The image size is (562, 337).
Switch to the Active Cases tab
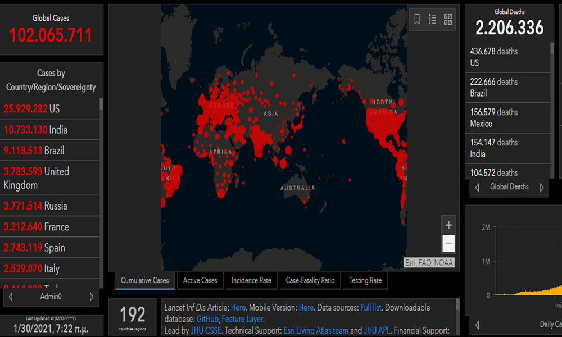pos(200,280)
